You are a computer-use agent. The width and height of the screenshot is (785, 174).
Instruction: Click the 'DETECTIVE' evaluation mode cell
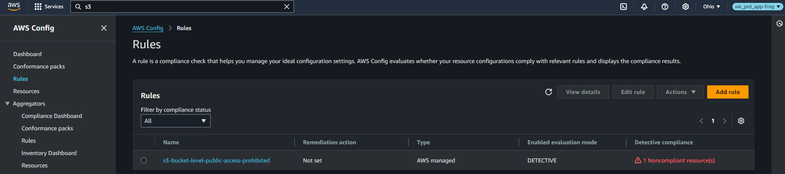click(542, 160)
